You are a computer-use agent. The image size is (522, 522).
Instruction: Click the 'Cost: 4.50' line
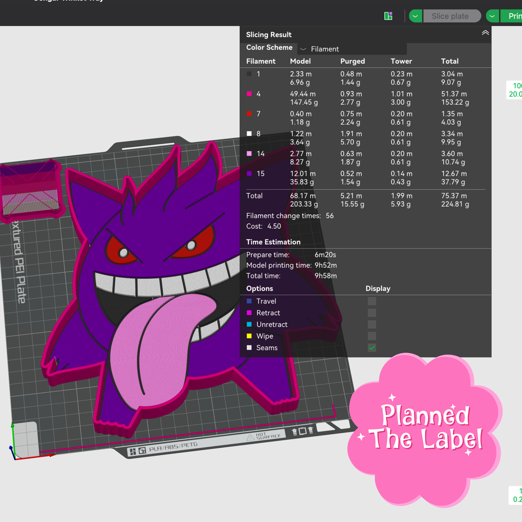tap(264, 226)
